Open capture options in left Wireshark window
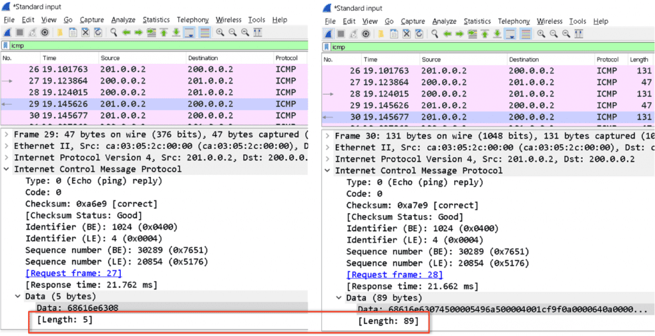 pos(45,32)
